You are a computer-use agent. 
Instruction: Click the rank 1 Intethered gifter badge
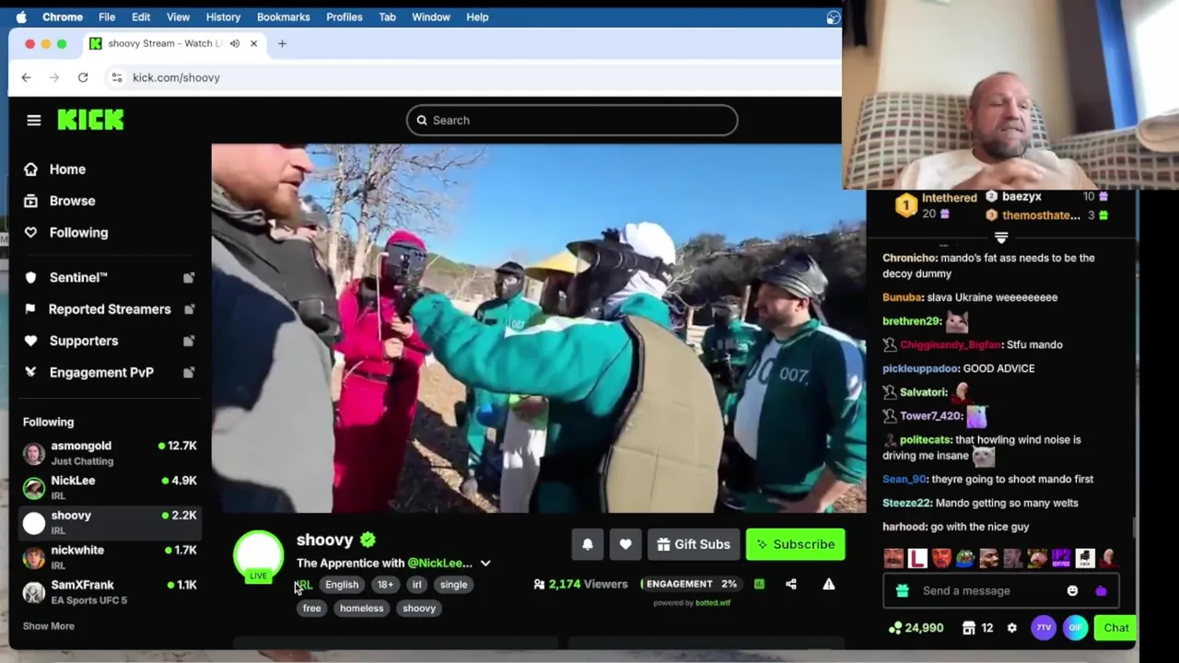tap(906, 205)
